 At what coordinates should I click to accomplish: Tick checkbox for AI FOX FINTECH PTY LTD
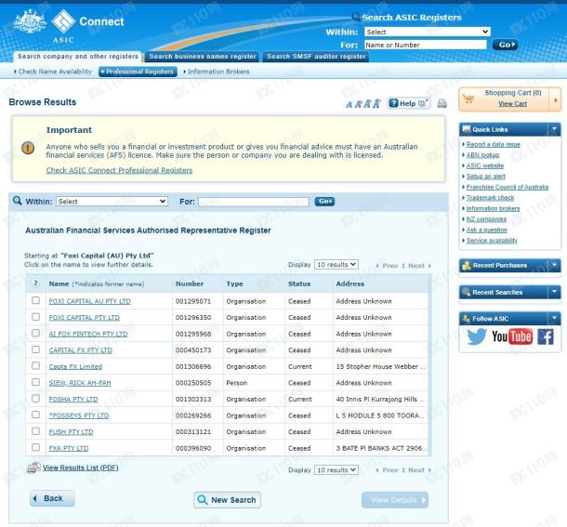(x=36, y=333)
